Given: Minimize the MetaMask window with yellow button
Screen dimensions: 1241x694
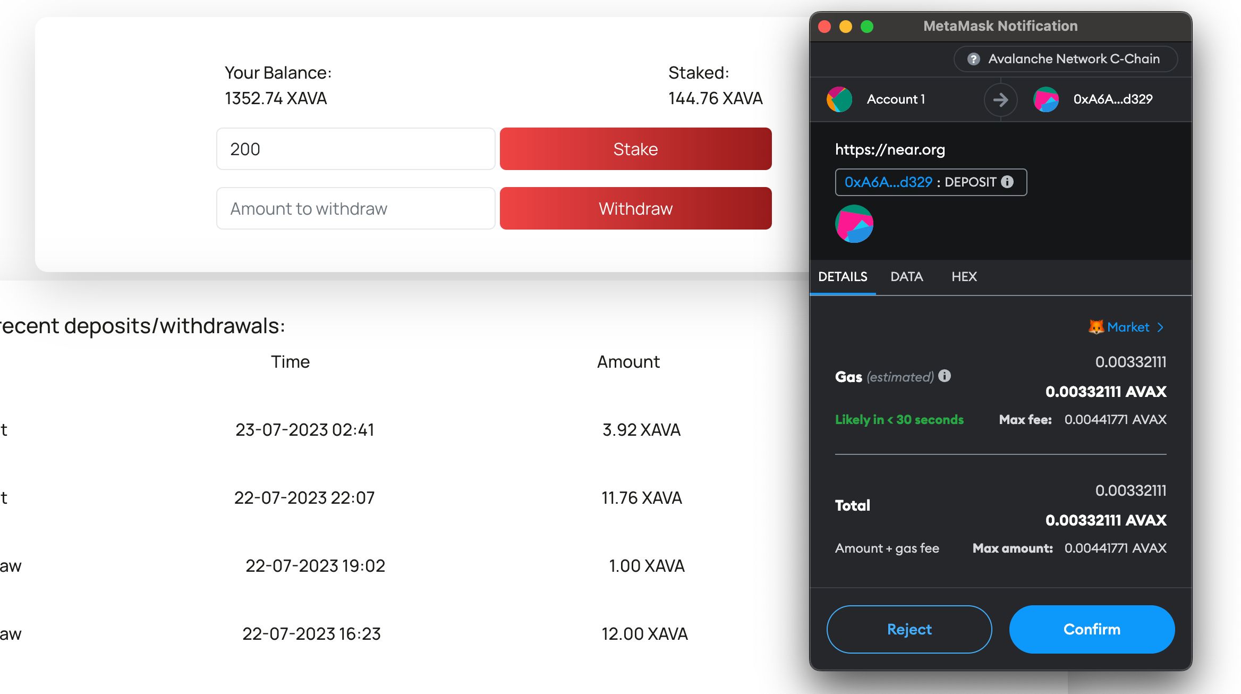Looking at the screenshot, I should coord(846,27).
